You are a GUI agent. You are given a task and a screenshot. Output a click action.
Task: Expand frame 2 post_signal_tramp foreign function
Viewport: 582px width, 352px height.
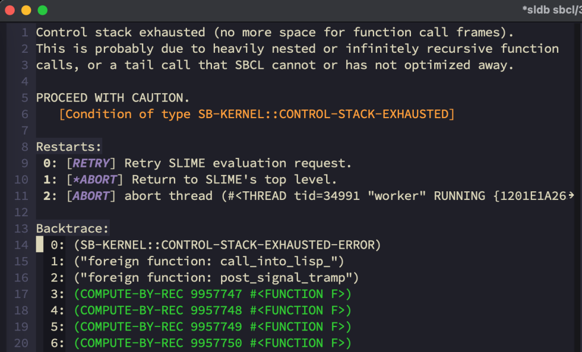click(x=217, y=278)
